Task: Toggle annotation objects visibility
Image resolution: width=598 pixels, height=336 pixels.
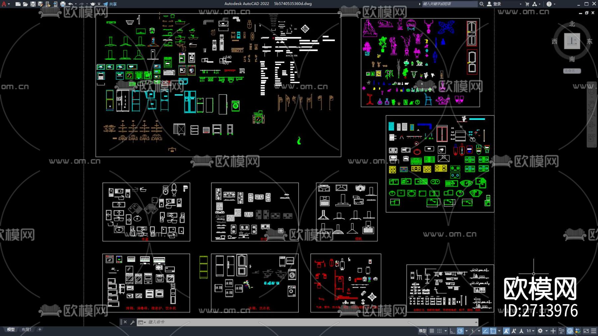Action: [x=506, y=331]
